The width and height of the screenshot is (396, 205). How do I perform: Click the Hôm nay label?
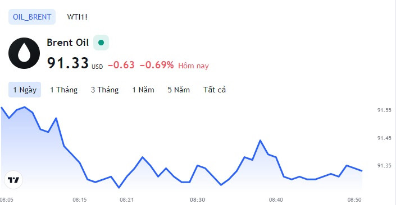(193, 66)
